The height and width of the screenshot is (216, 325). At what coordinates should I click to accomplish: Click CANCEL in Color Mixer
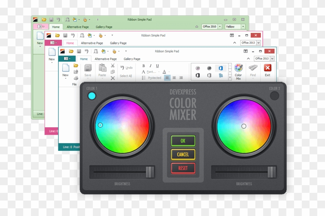click(183, 154)
